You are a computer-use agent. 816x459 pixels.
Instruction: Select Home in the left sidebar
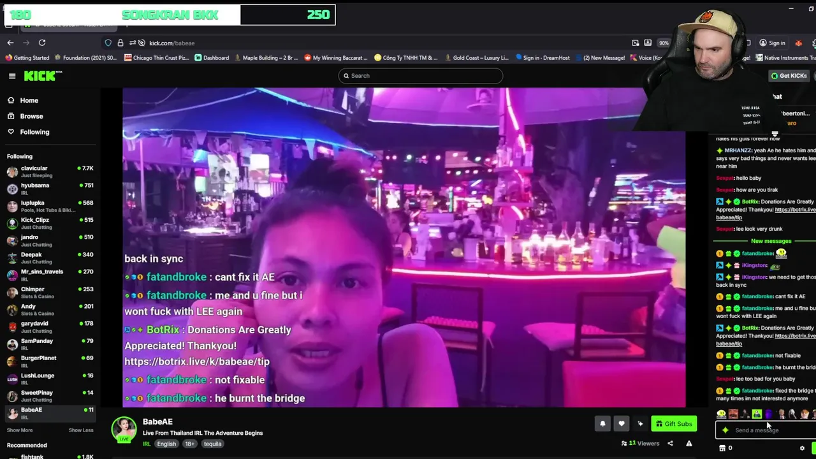click(29, 100)
